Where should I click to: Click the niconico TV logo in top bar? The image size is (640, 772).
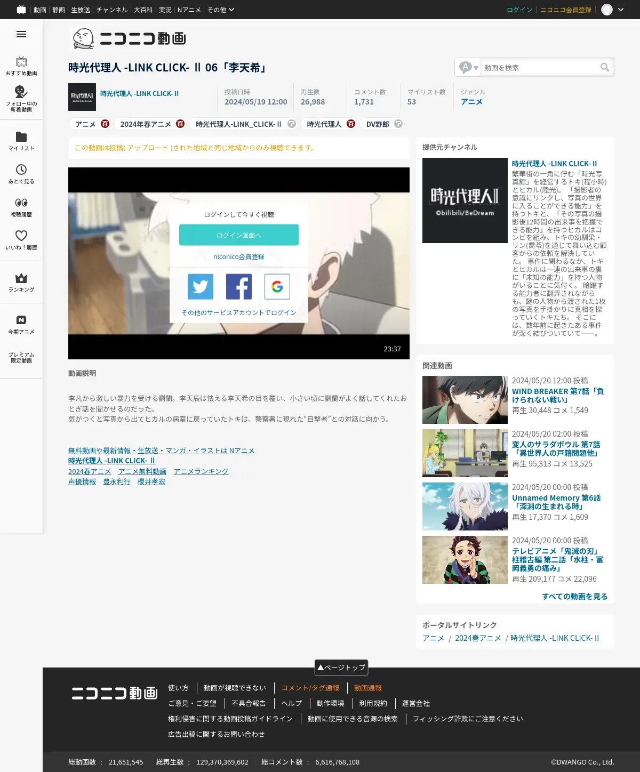21,10
